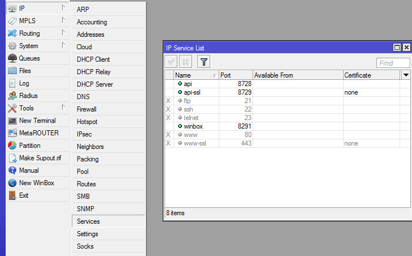Click the Exit door icon
The width and height of the screenshot is (412, 256).
click(x=12, y=195)
